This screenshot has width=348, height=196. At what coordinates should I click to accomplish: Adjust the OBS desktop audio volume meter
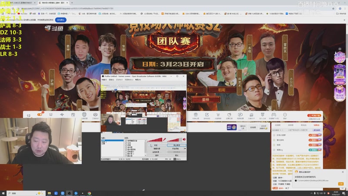point(174,139)
